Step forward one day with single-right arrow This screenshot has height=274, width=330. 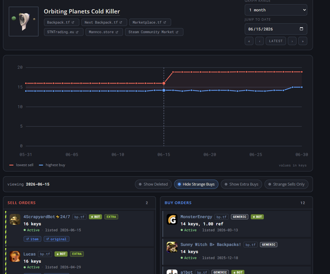click(292, 41)
